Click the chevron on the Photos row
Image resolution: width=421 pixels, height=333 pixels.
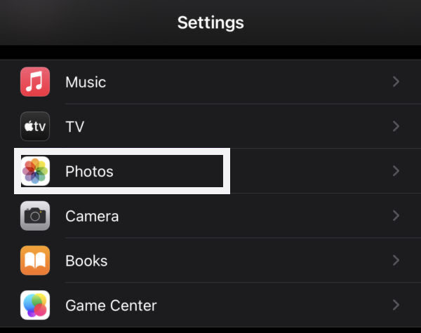pos(396,171)
